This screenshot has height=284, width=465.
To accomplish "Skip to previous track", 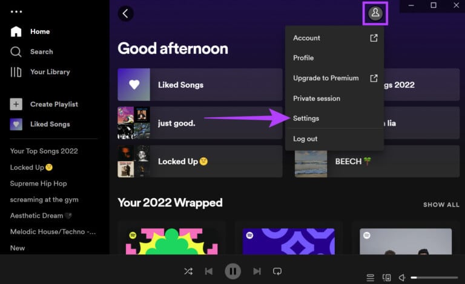I will 209,271.
